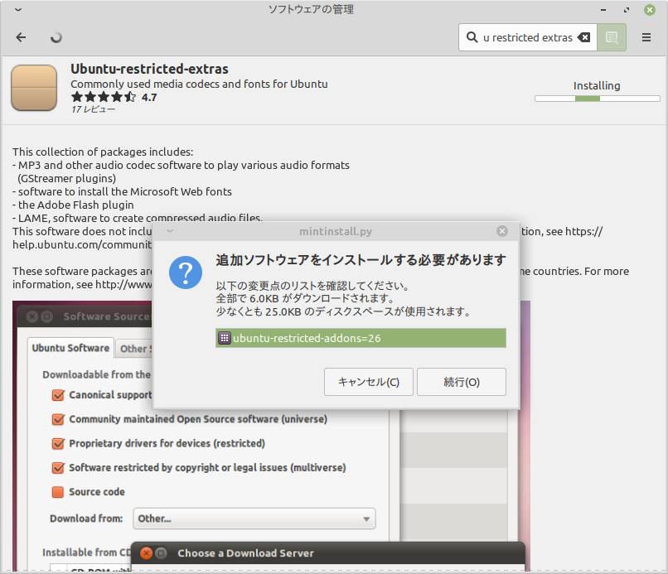Click the blue question mark icon
The height and width of the screenshot is (574, 668).
(186, 273)
